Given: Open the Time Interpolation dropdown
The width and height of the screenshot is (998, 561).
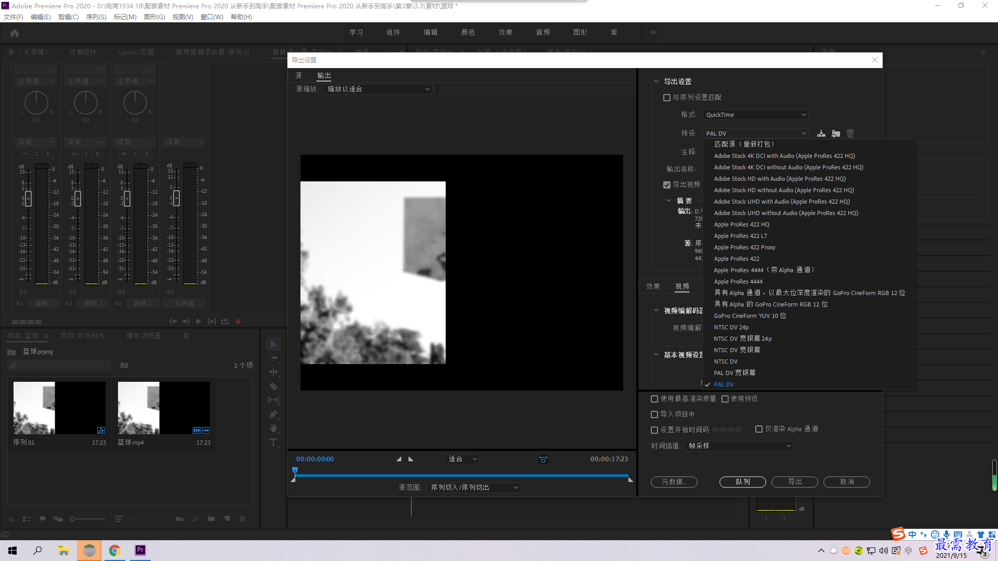Looking at the screenshot, I should point(739,446).
